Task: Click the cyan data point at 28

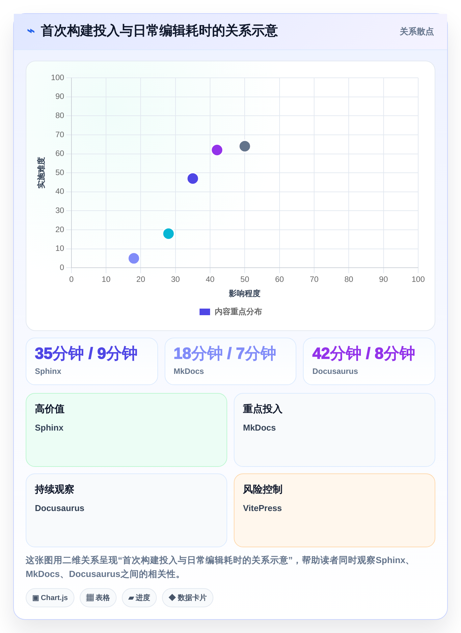Action: 169,234
